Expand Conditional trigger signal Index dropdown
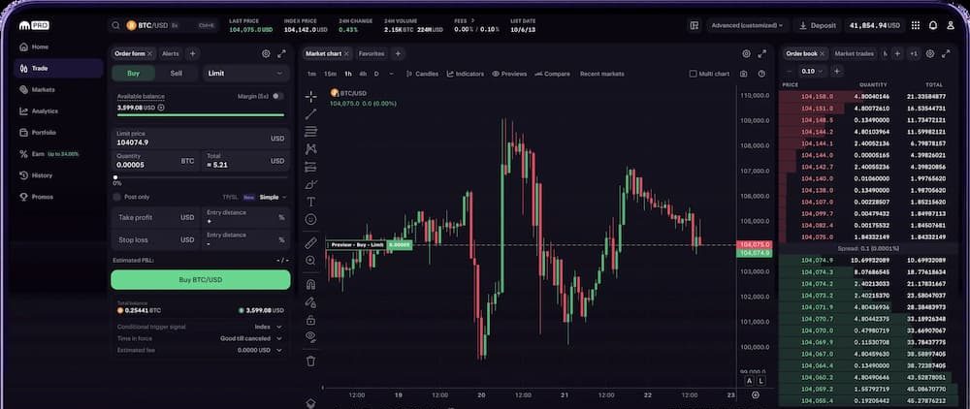Image resolution: width=970 pixels, height=409 pixels. 269,327
